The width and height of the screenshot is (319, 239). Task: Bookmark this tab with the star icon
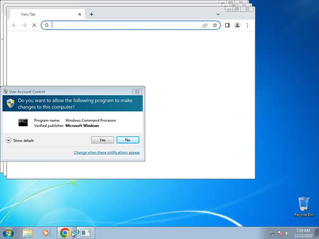tap(215, 25)
